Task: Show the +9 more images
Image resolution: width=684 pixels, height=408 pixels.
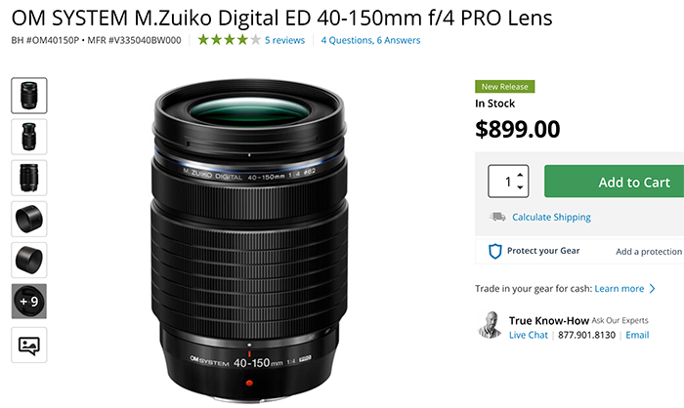Action: pos(28,302)
